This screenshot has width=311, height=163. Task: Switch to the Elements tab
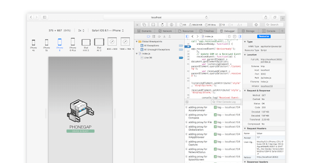pos(144,31)
